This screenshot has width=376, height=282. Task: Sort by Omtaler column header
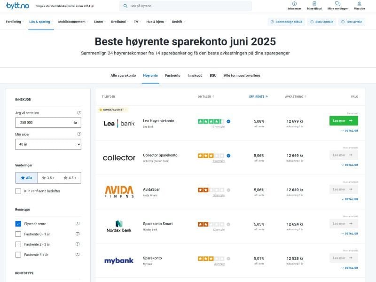click(206, 97)
